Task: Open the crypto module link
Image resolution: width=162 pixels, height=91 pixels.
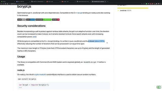Action: click(x=39, y=75)
